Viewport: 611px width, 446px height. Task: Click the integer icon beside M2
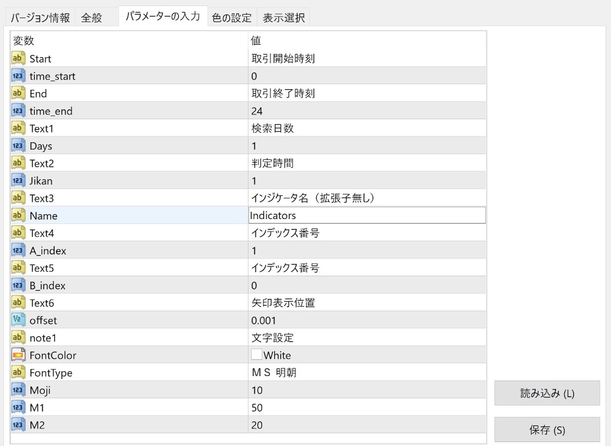(18, 425)
